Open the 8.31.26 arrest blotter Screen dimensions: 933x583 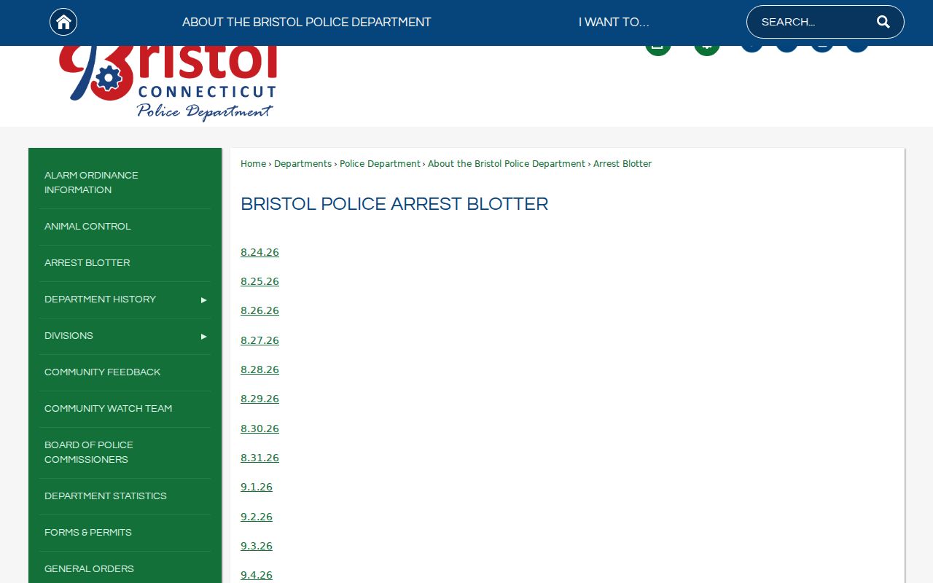(259, 458)
